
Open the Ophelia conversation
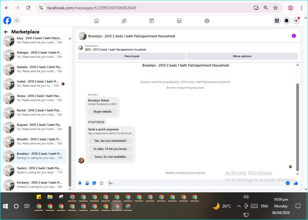pyautogui.click(x=34, y=69)
